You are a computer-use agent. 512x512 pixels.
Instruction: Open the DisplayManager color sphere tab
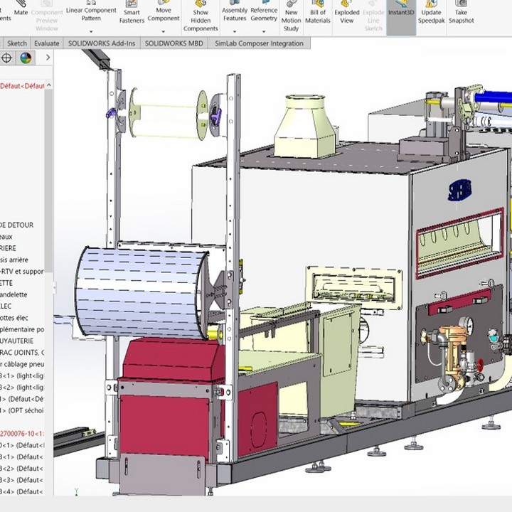(26, 58)
